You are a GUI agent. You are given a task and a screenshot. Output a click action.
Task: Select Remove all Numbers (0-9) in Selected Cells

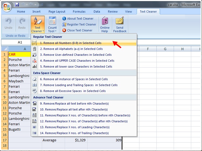pos(71,43)
